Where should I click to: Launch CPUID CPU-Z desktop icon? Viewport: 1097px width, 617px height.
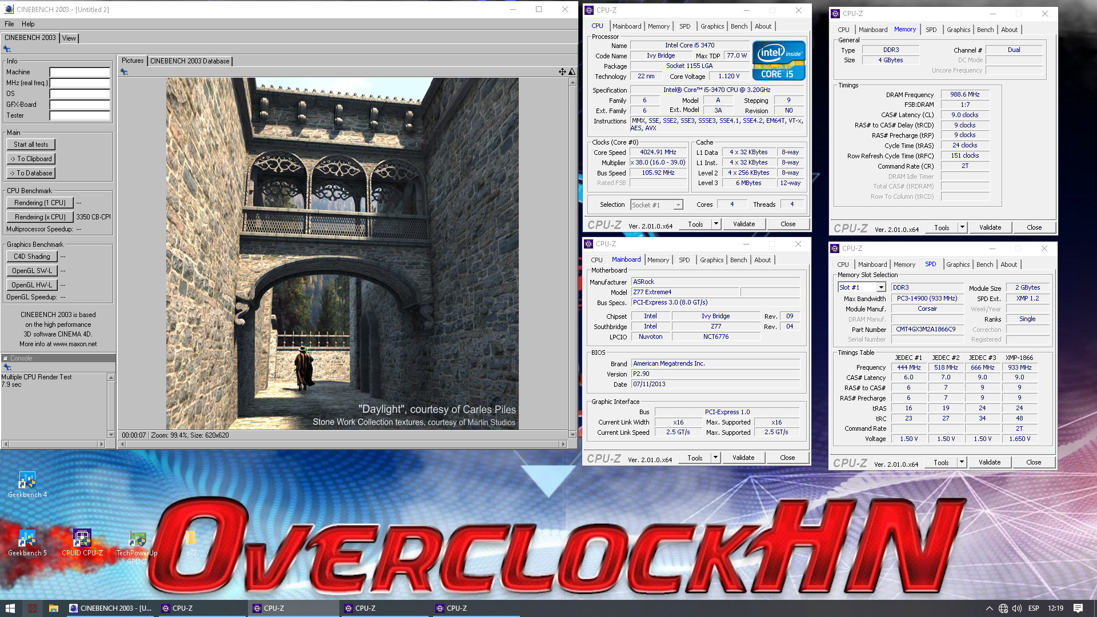pos(82,543)
